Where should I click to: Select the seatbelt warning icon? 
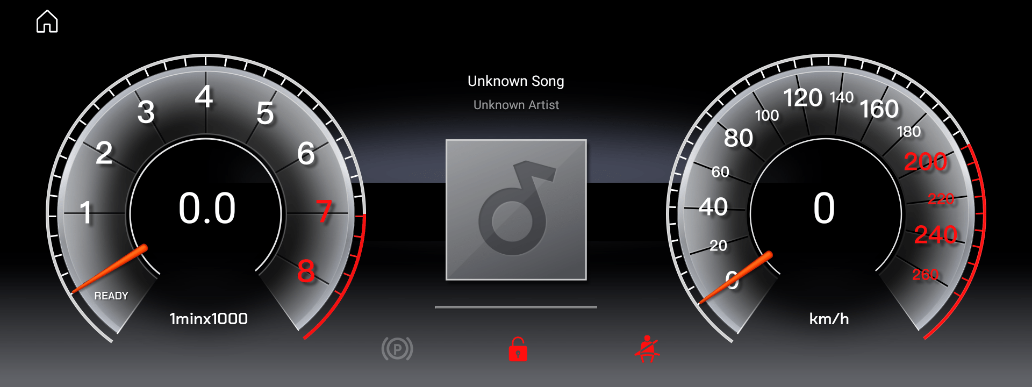[x=647, y=349]
